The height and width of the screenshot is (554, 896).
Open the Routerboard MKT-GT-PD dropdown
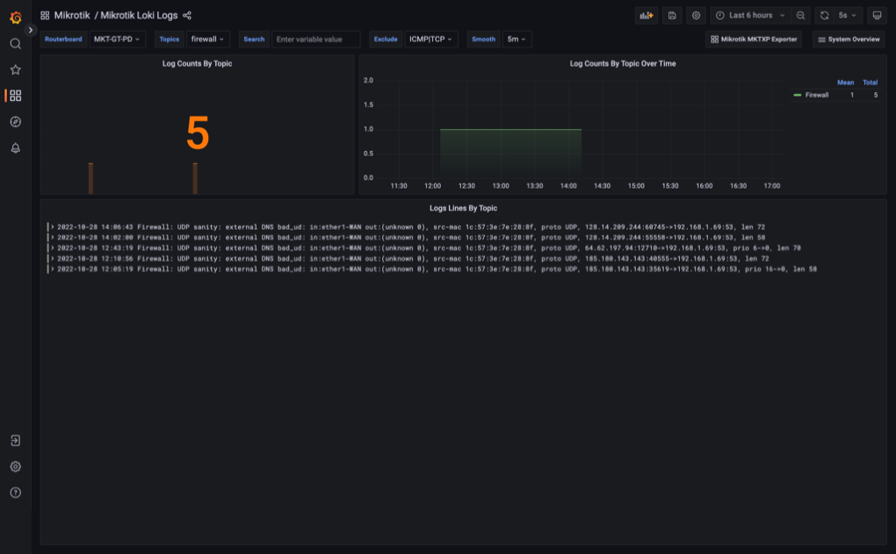click(117, 40)
